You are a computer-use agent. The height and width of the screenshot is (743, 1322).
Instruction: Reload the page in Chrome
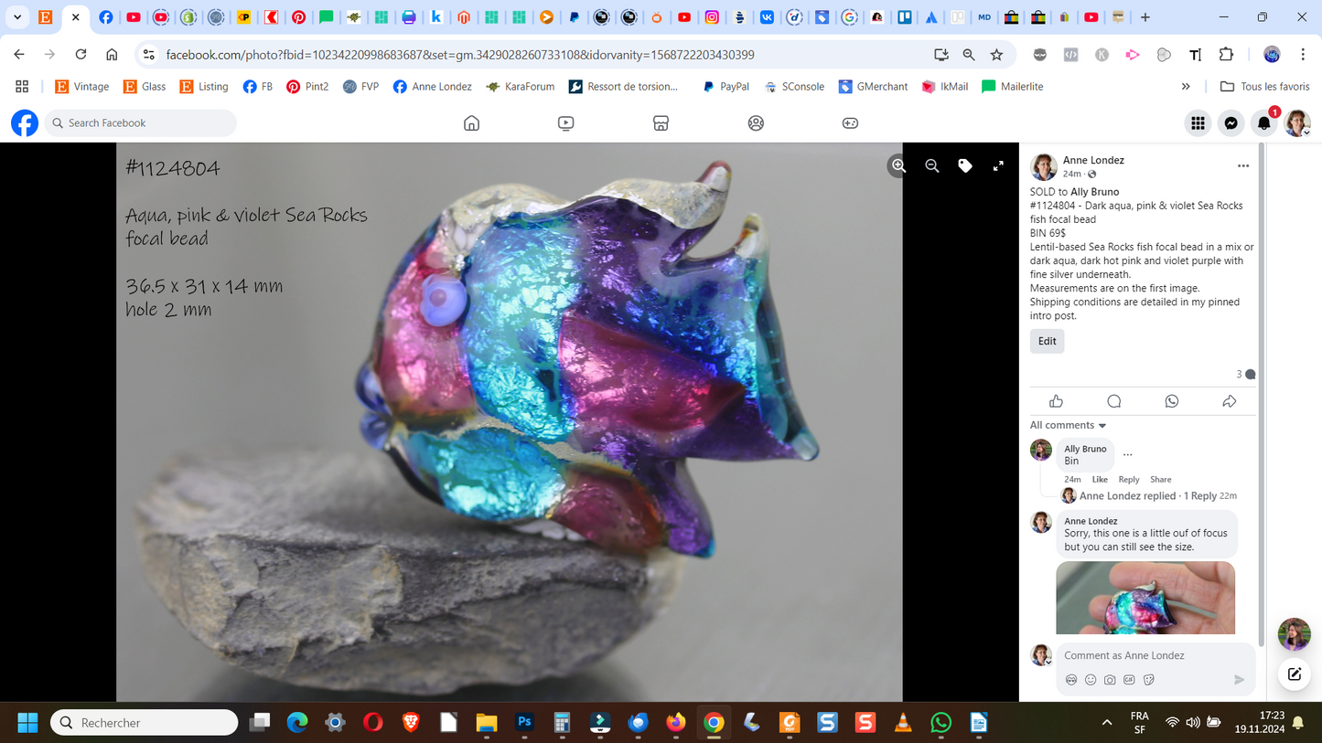click(x=81, y=55)
